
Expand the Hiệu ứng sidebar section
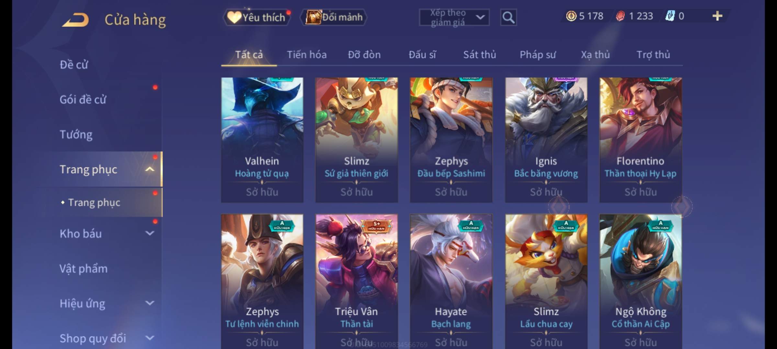(150, 303)
